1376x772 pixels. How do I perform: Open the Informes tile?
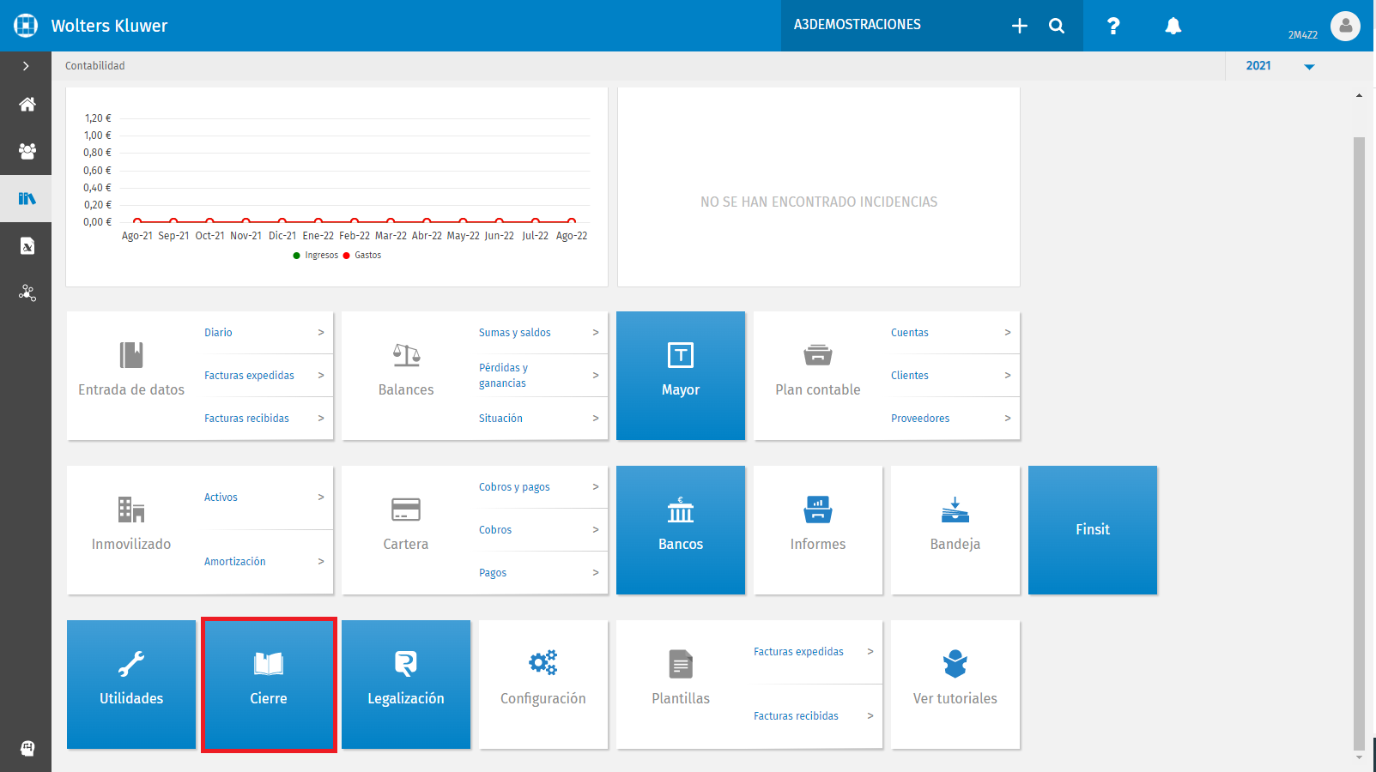pyautogui.click(x=818, y=530)
